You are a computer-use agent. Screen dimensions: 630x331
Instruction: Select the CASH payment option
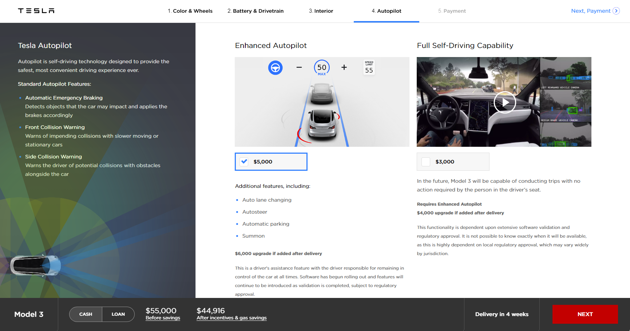[x=86, y=314]
